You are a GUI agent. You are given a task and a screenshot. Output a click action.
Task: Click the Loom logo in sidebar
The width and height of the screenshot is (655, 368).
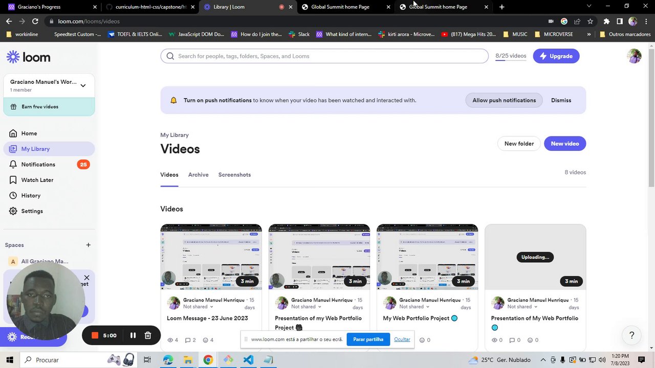[x=28, y=57]
